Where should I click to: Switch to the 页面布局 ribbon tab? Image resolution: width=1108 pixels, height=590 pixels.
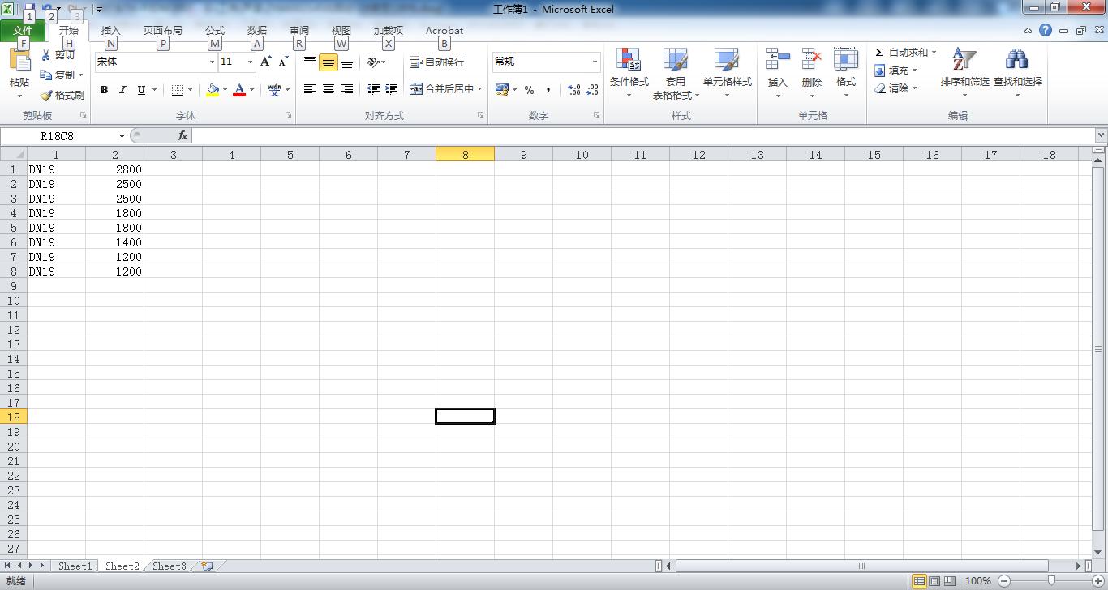(163, 31)
